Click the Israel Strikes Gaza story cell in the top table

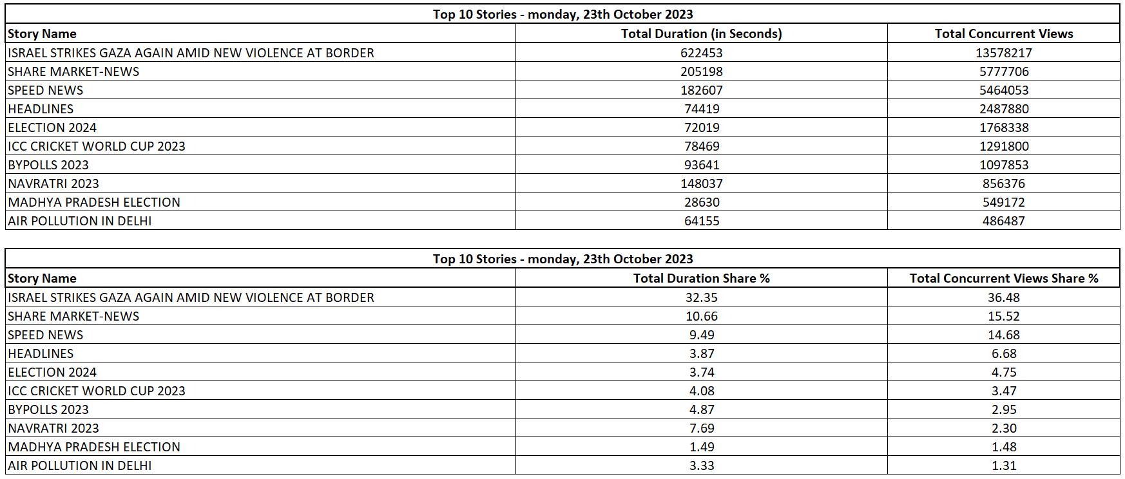tap(191, 53)
